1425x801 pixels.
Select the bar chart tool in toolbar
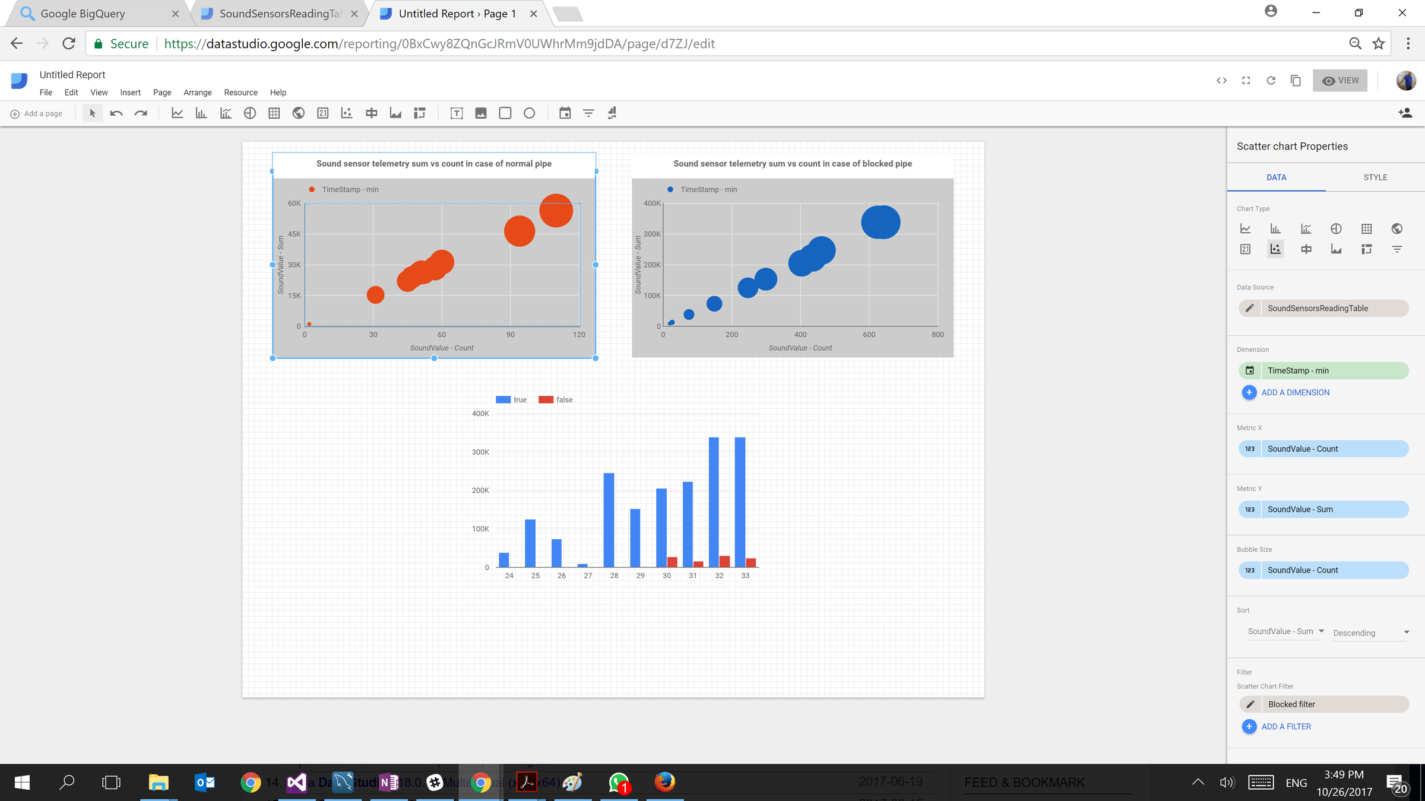click(x=201, y=113)
